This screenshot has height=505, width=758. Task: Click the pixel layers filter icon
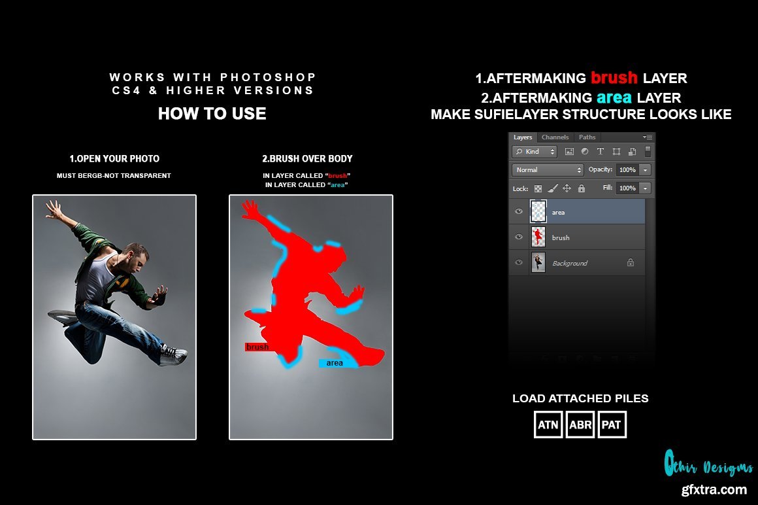pos(569,152)
